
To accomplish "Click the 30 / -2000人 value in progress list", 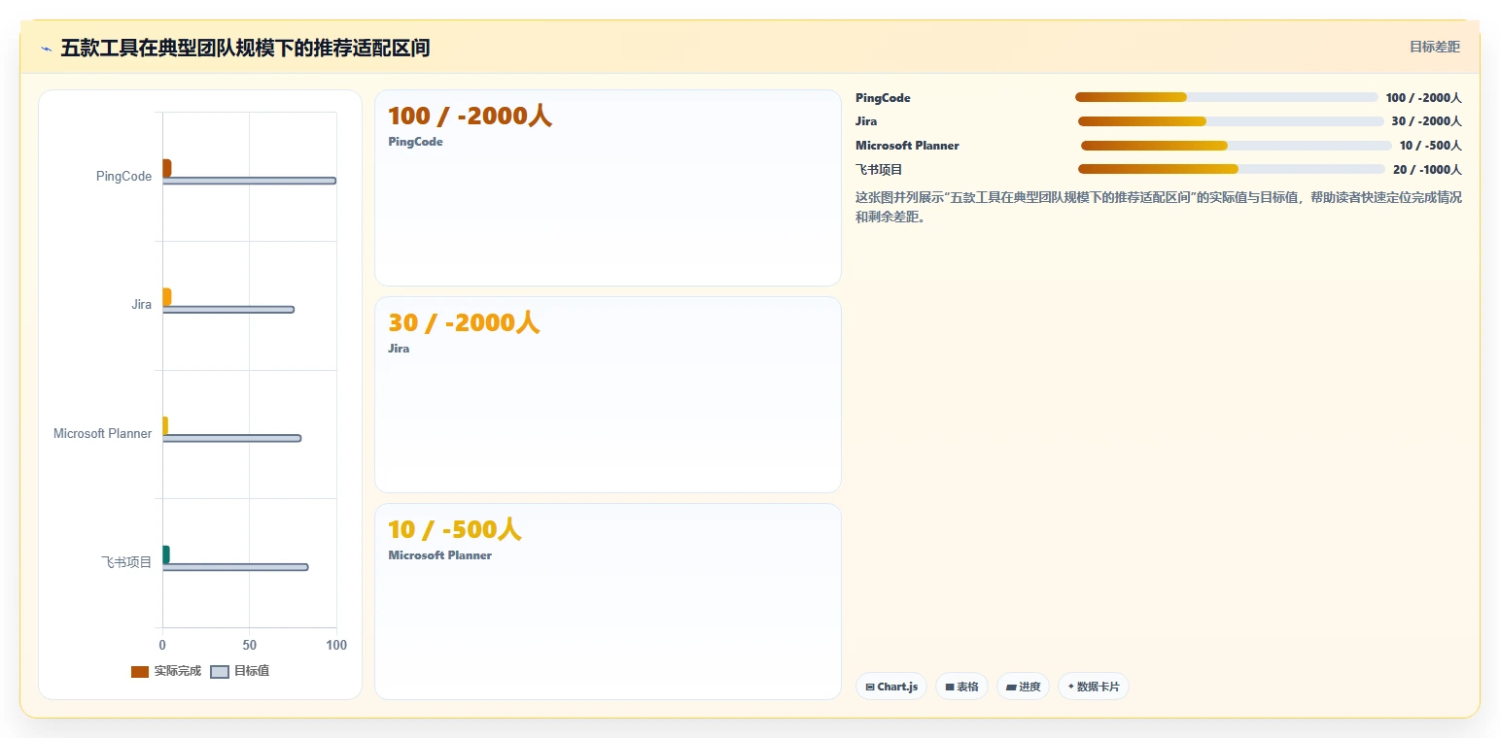I will click(1427, 121).
